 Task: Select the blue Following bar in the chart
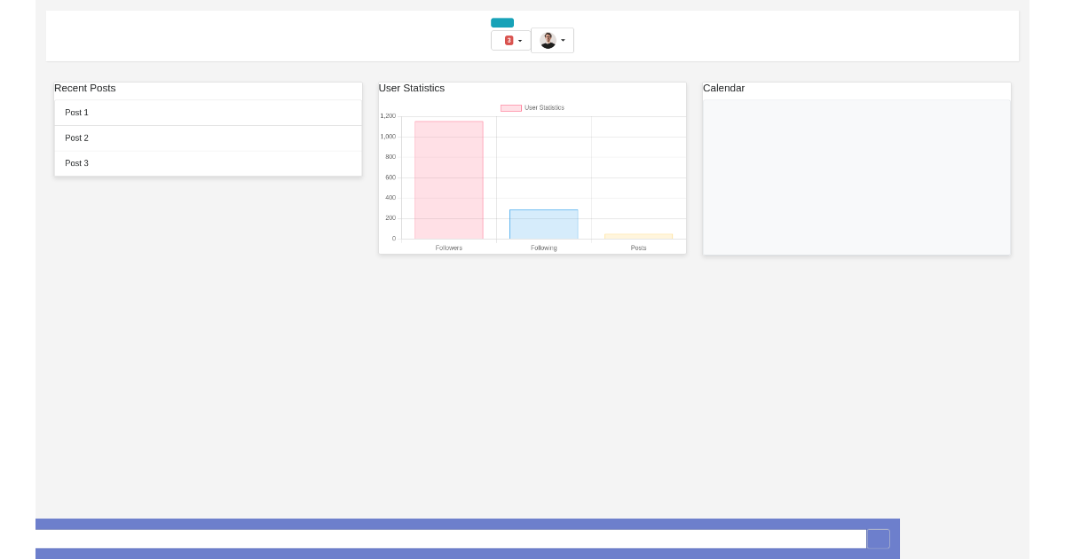pos(543,224)
